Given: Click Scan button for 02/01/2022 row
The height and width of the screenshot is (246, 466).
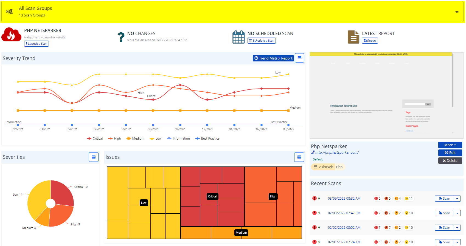Looking at the screenshot, I should 444,242.
